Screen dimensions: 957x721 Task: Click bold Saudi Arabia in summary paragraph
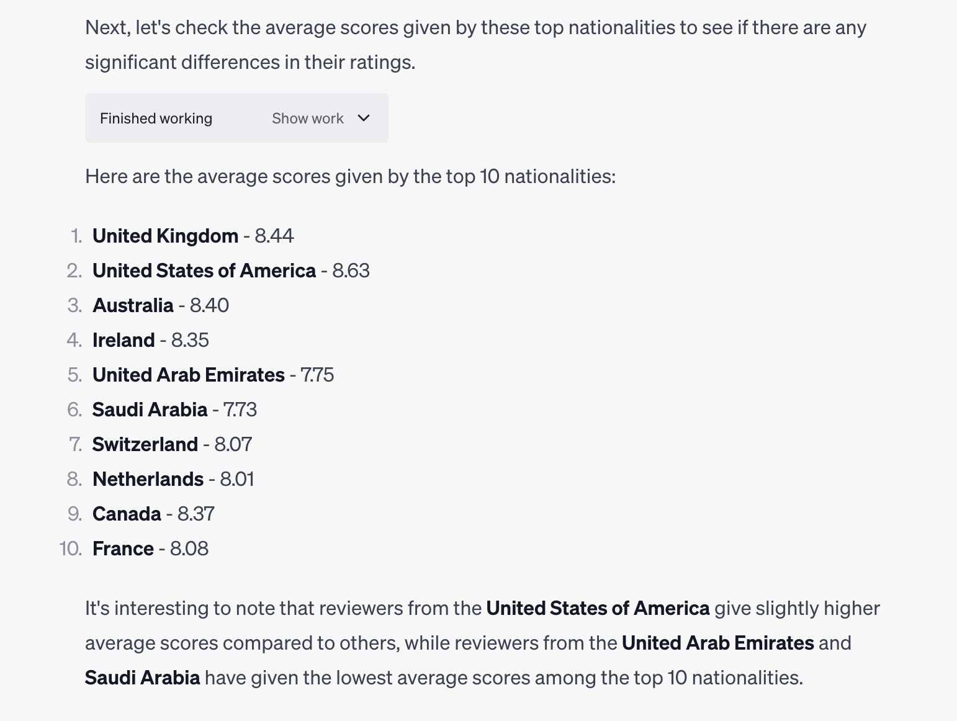tap(142, 678)
